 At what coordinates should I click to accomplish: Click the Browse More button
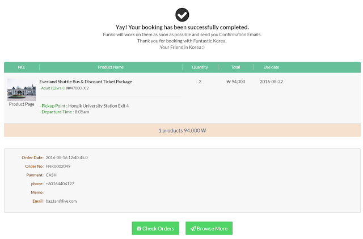point(209,228)
